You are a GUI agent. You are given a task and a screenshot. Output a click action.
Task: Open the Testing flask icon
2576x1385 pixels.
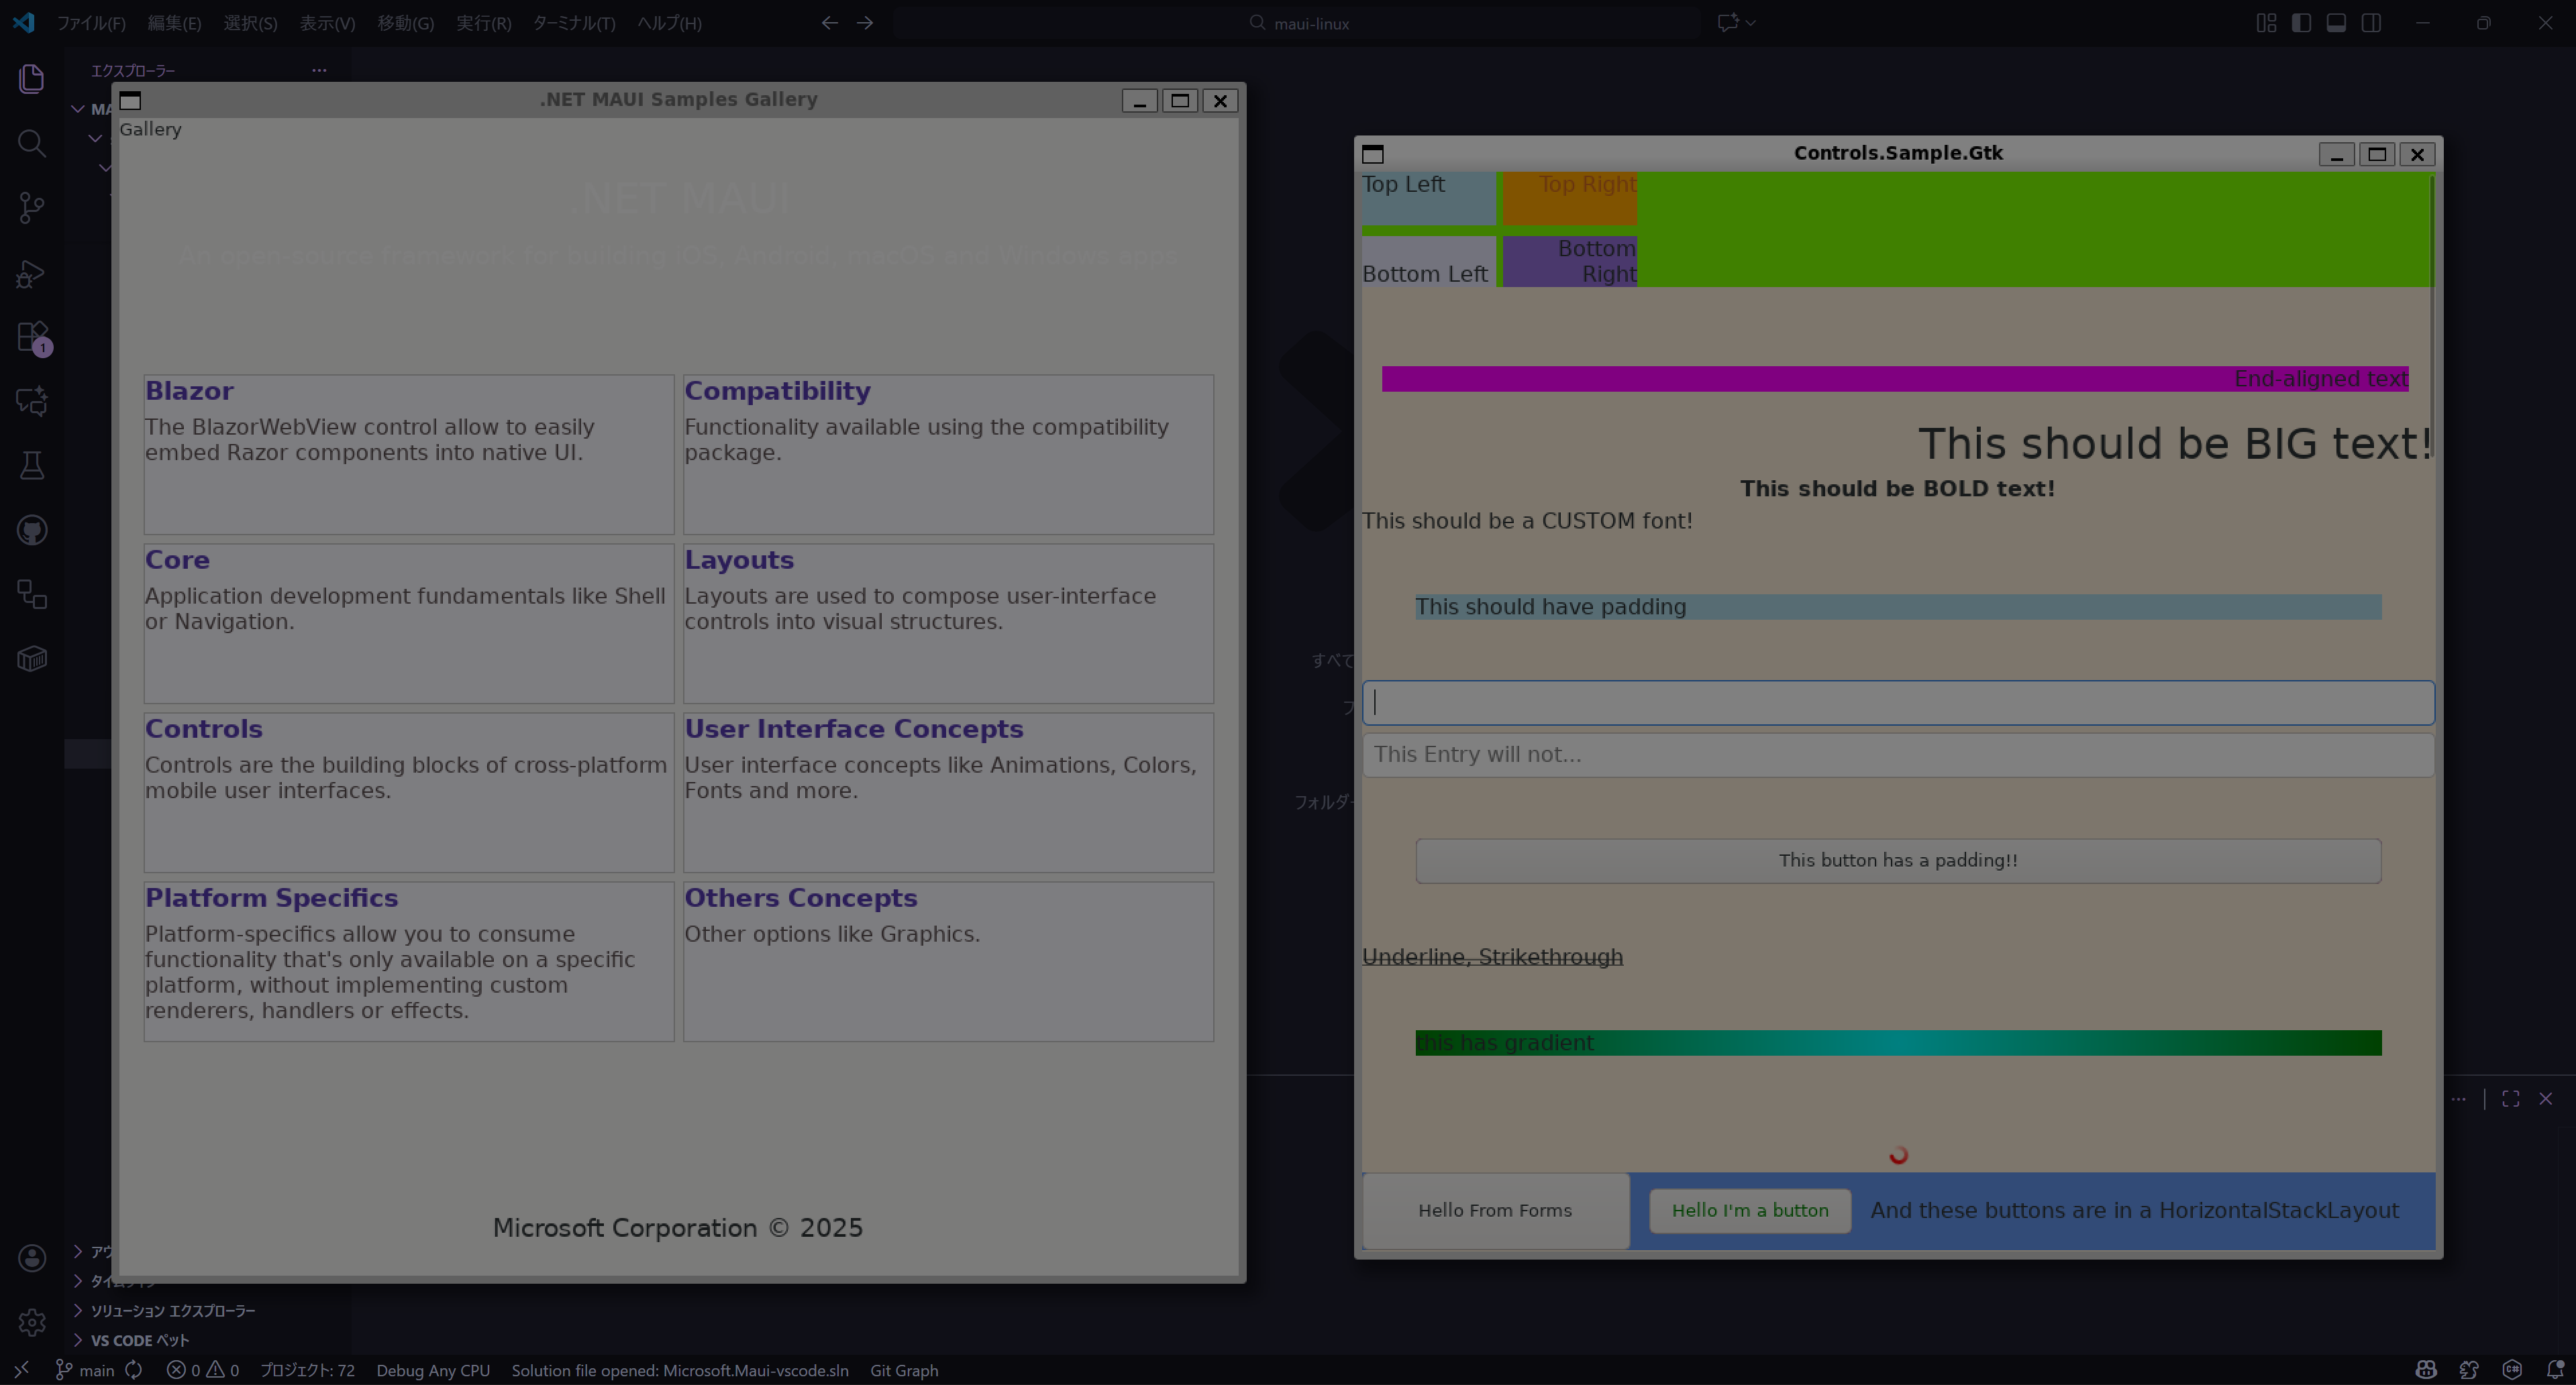(x=32, y=465)
